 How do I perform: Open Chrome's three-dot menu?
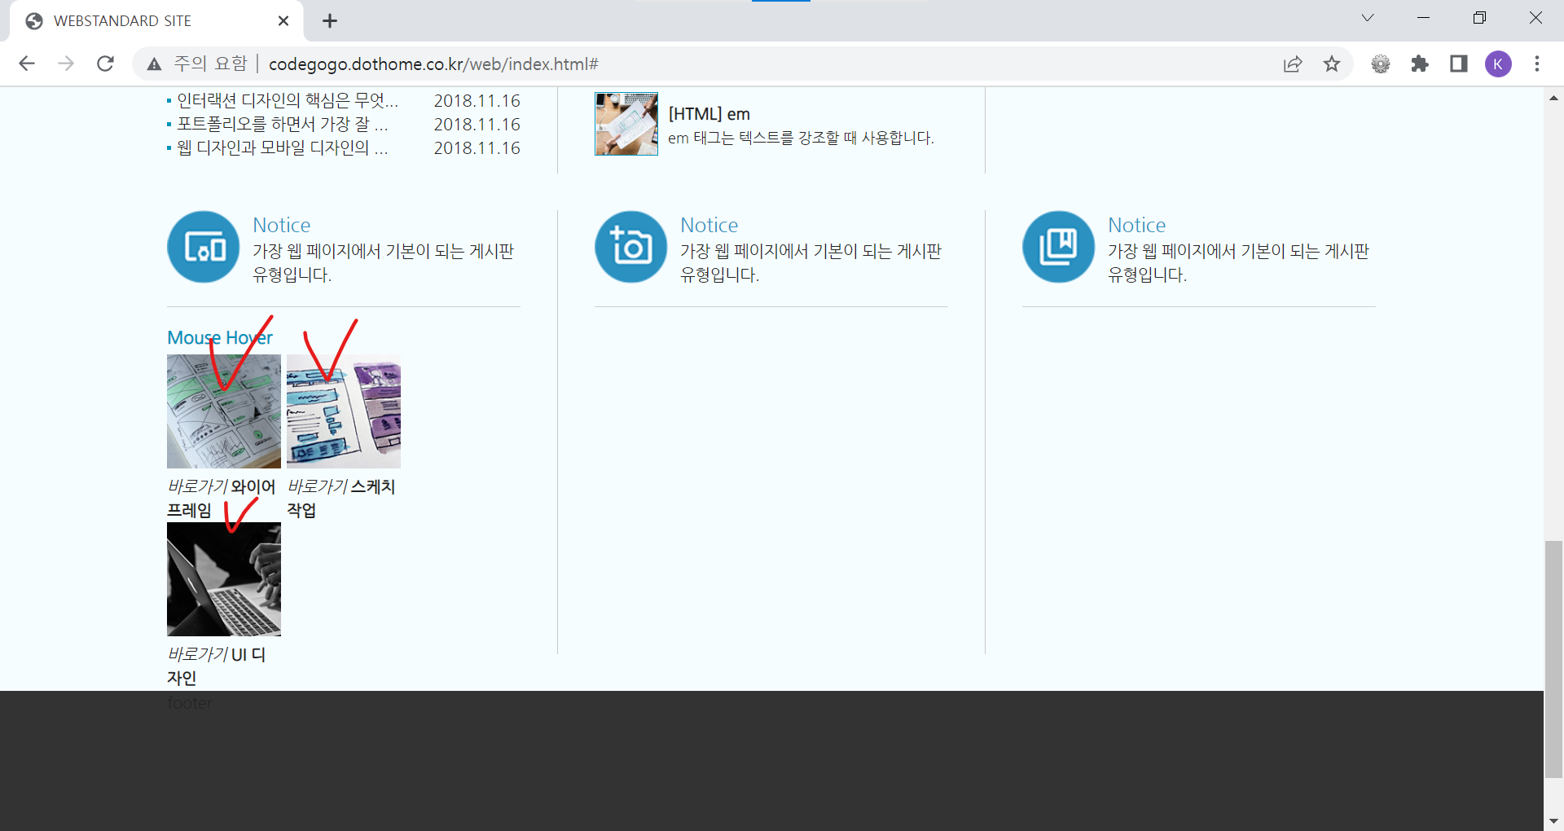(1537, 64)
